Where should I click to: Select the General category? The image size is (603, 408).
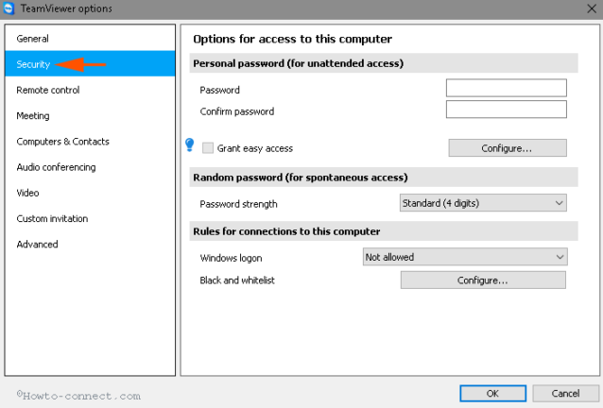click(x=90, y=39)
